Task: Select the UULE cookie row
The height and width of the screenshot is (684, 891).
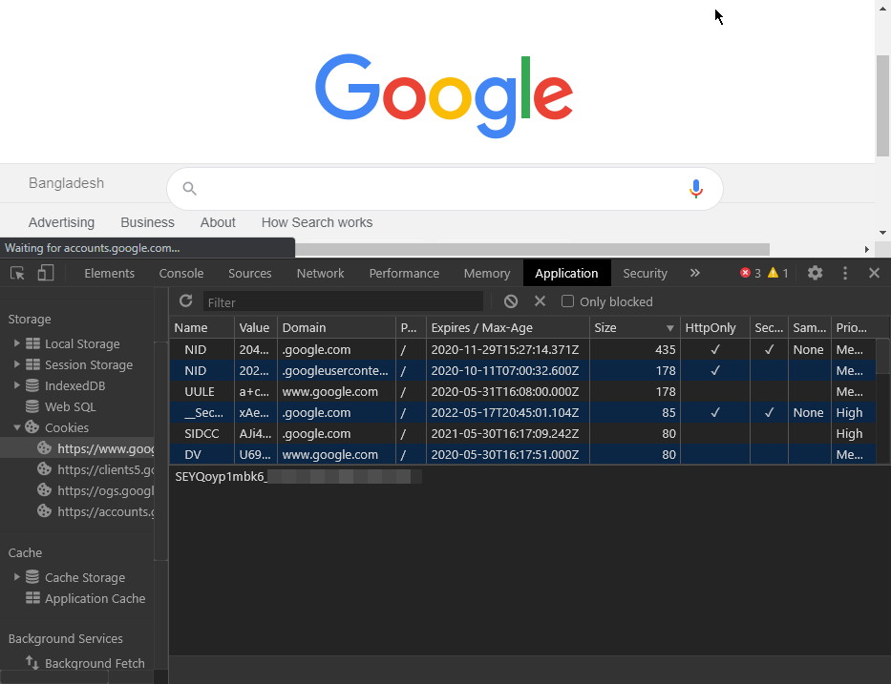Action: [x=522, y=392]
